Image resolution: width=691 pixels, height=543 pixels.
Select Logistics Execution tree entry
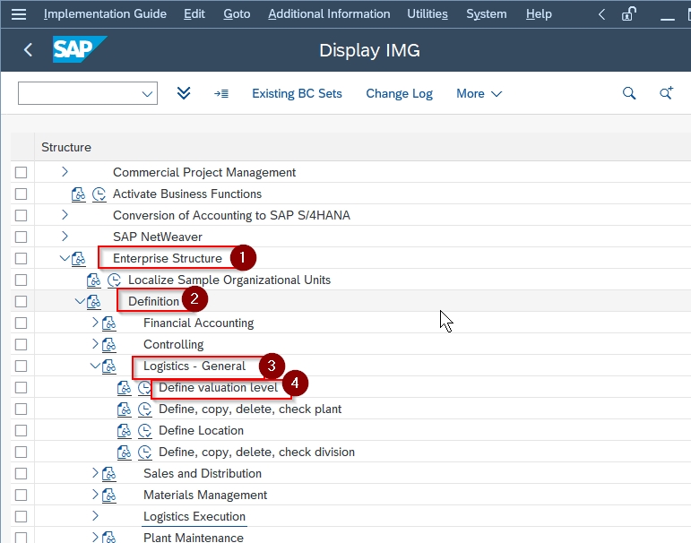click(194, 516)
